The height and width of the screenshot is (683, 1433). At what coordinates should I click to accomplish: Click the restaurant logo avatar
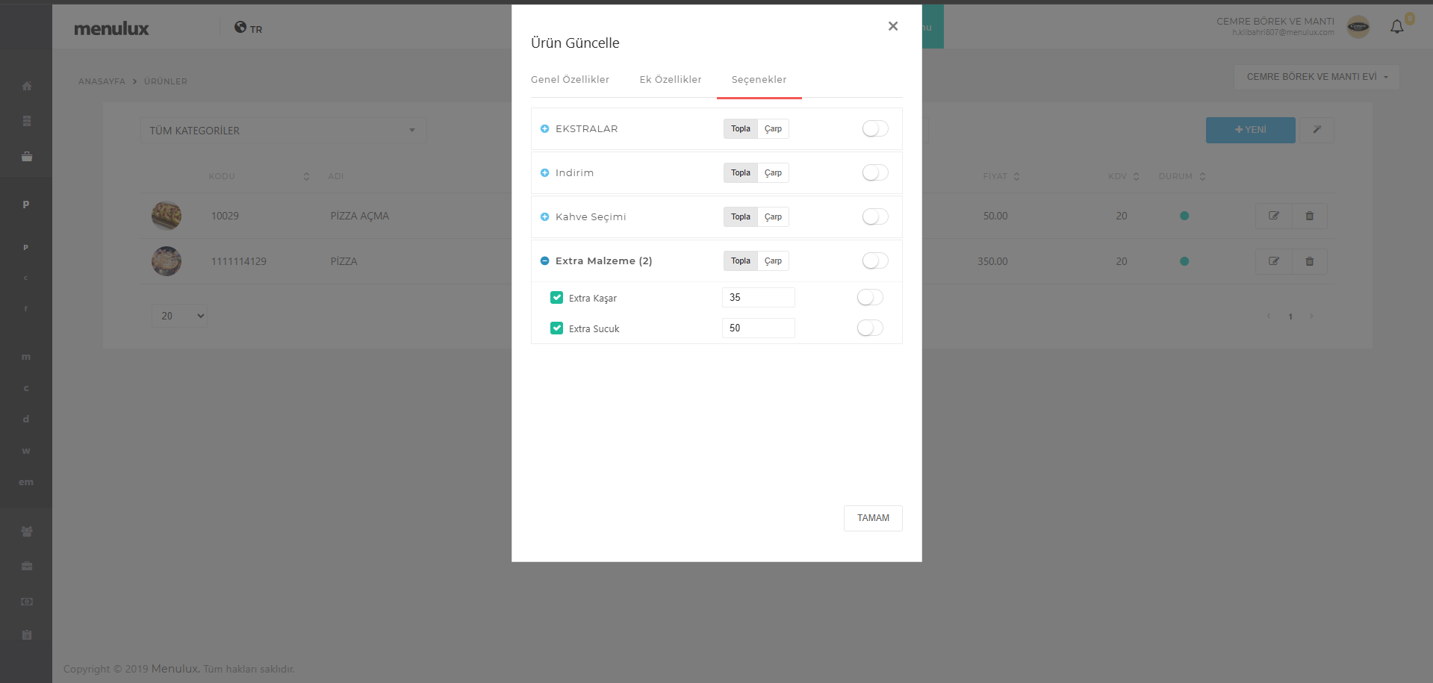tap(1358, 27)
